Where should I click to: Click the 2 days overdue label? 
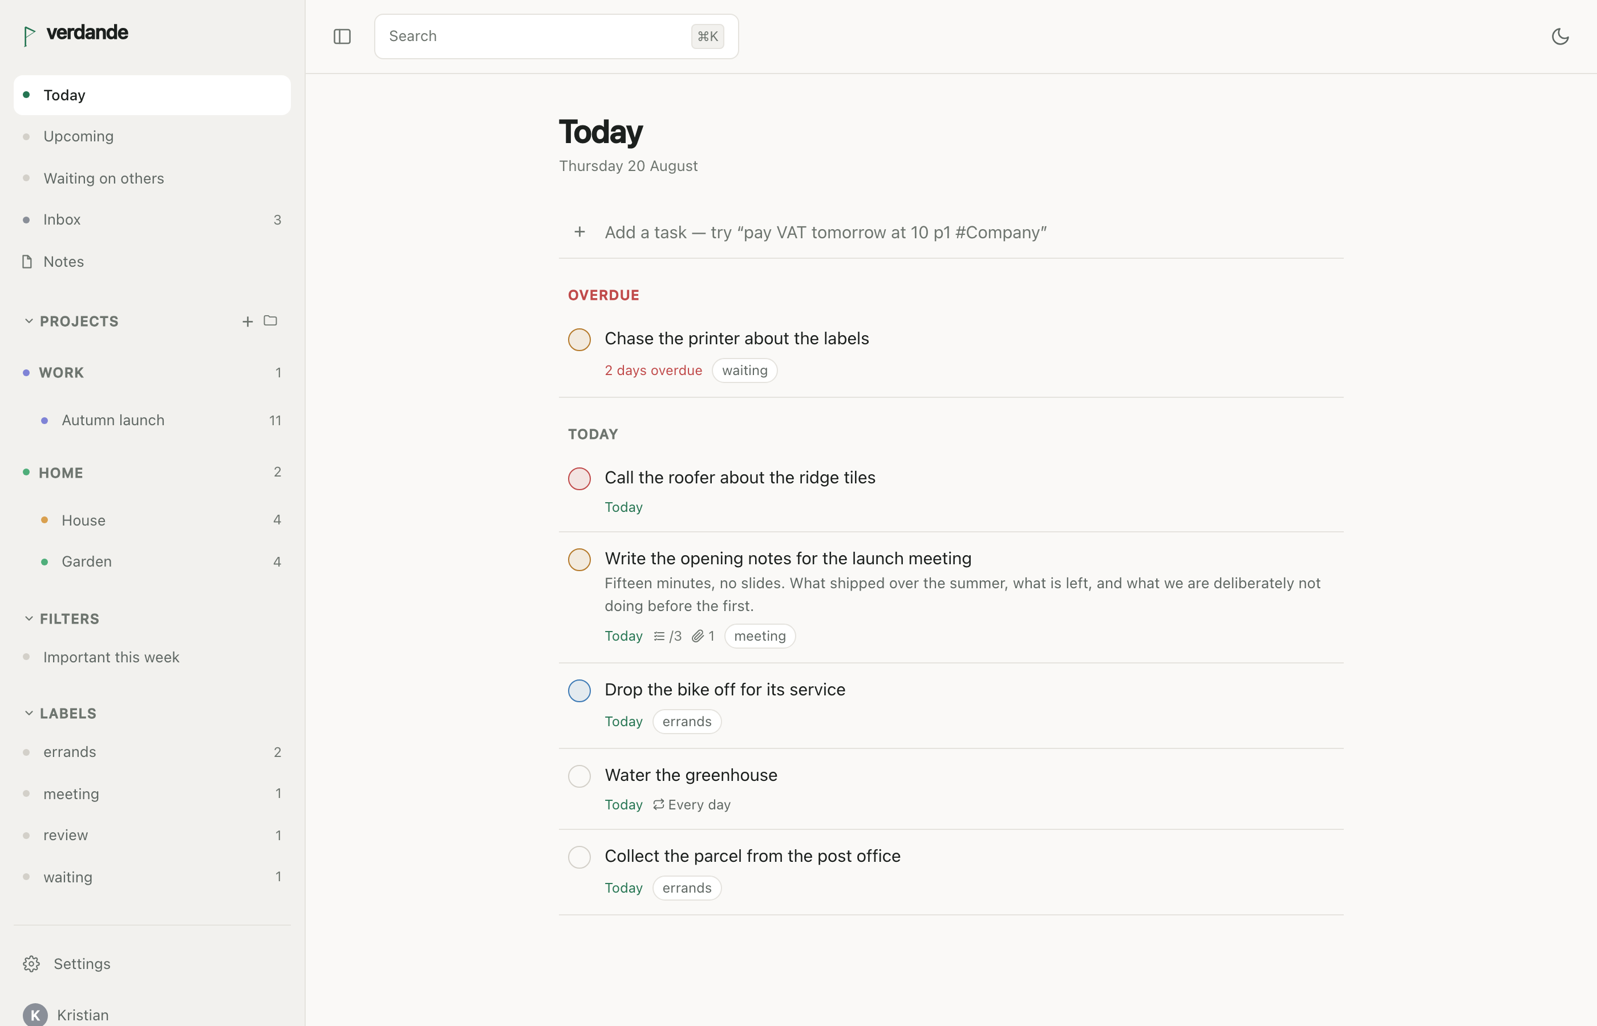point(653,370)
